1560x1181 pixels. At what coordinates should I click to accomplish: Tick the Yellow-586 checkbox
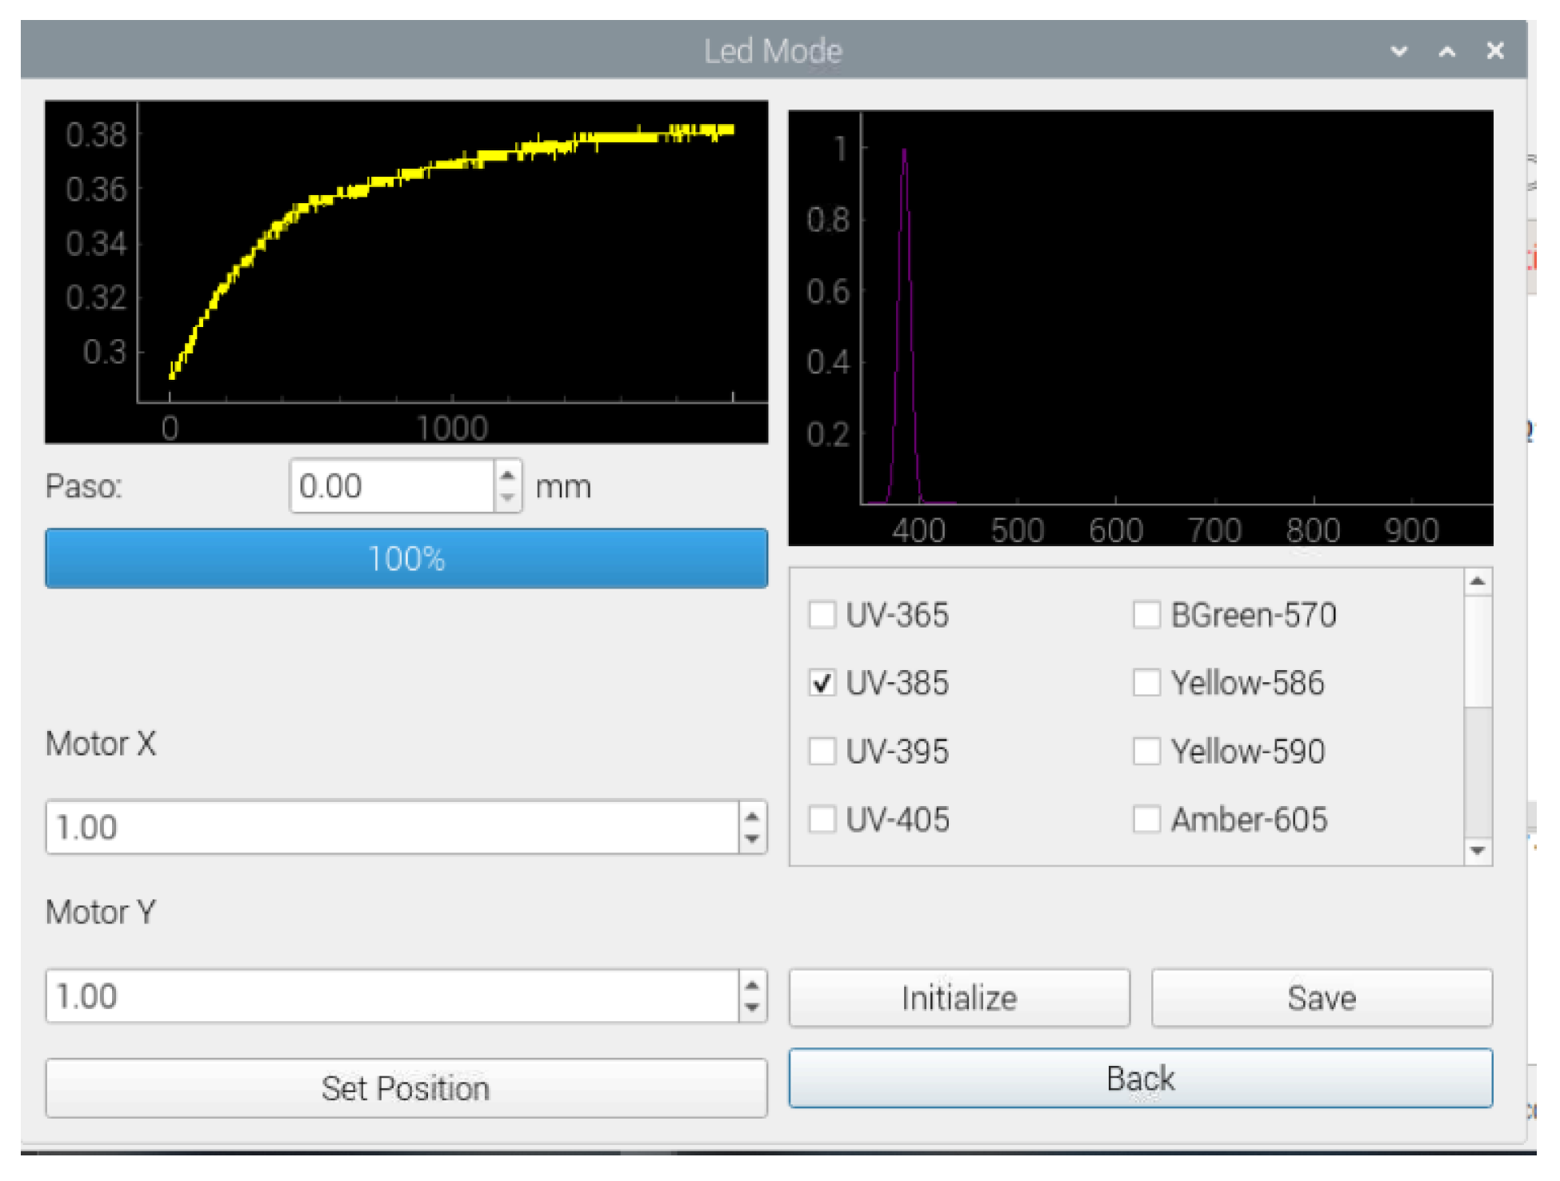coord(1146,683)
